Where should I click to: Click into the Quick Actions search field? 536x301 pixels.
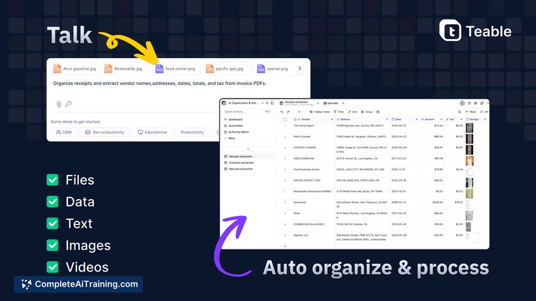tap(248, 112)
